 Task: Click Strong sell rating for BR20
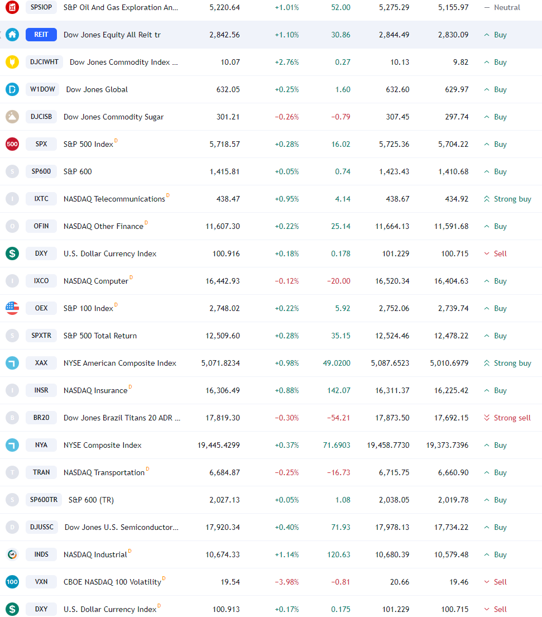pyautogui.click(x=507, y=418)
